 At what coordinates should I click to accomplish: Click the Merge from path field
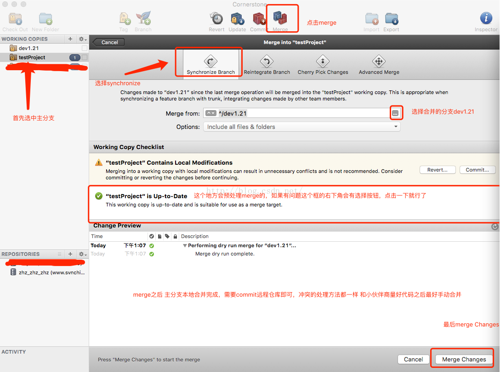[x=303, y=113]
